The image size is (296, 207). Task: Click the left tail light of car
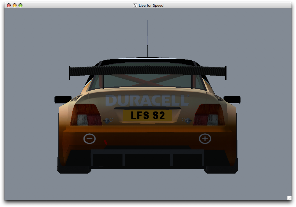(x=86, y=115)
